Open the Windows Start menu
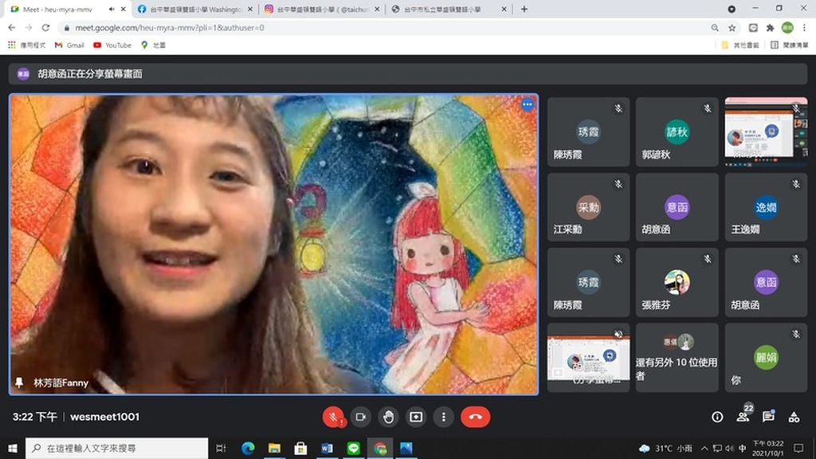Screen dimensions: 816x459 coord(13,448)
